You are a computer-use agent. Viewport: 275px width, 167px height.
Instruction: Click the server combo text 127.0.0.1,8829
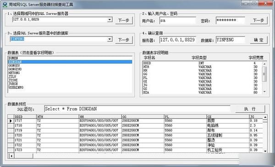[x=26, y=19]
